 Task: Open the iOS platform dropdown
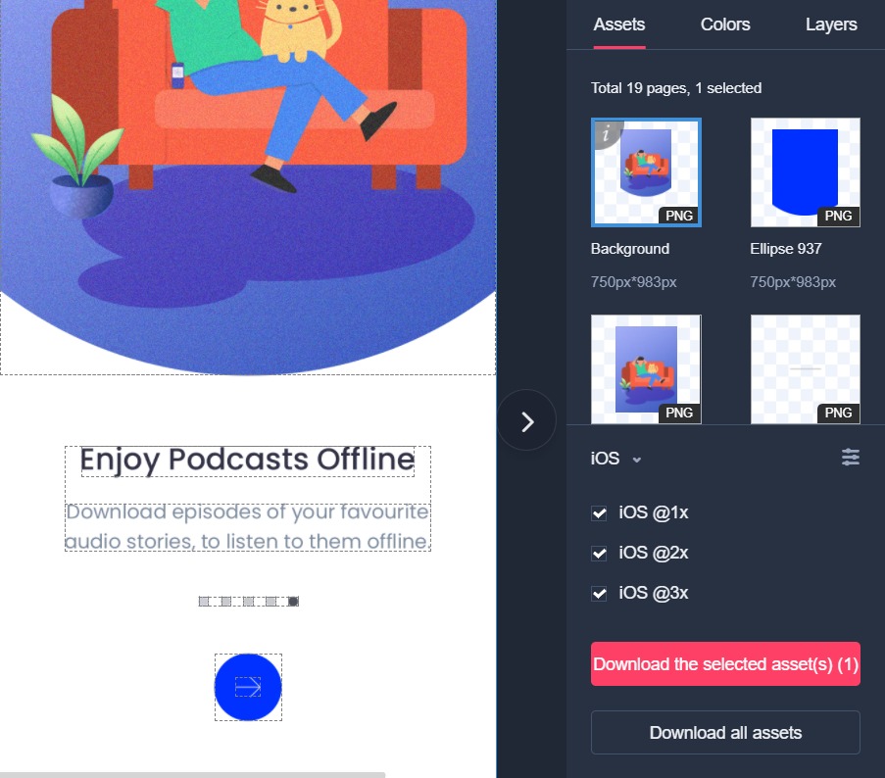615,459
